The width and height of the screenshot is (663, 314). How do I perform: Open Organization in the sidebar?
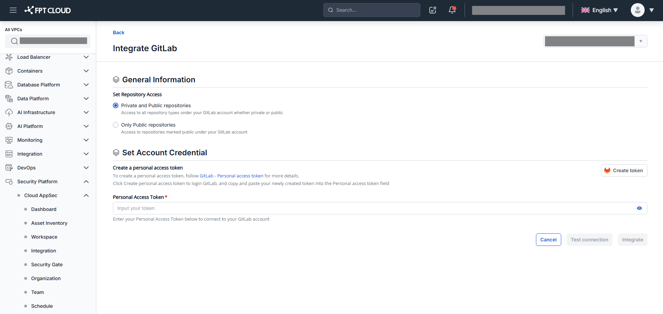click(x=46, y=278)
